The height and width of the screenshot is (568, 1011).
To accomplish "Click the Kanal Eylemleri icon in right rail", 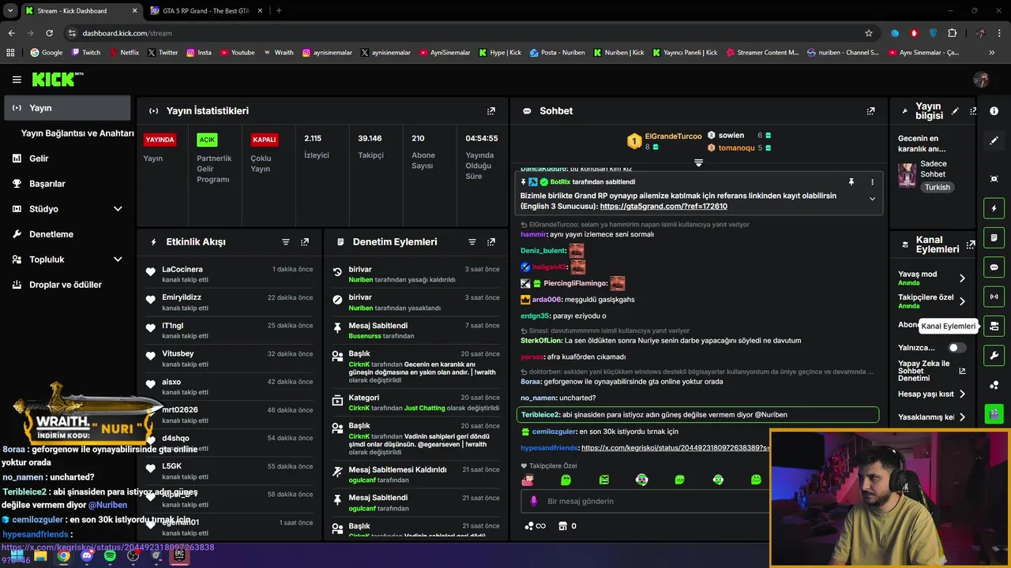I will point(994,326).
